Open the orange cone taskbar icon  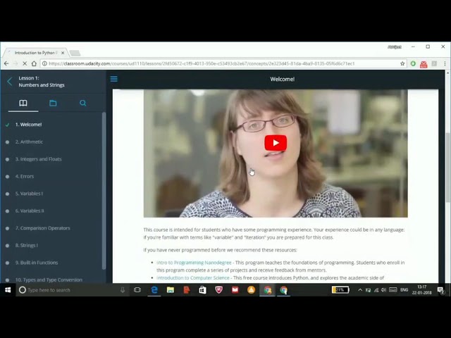[x=251, y=290]
